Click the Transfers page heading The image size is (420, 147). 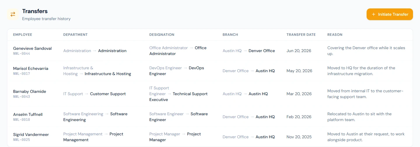point(35,11)
